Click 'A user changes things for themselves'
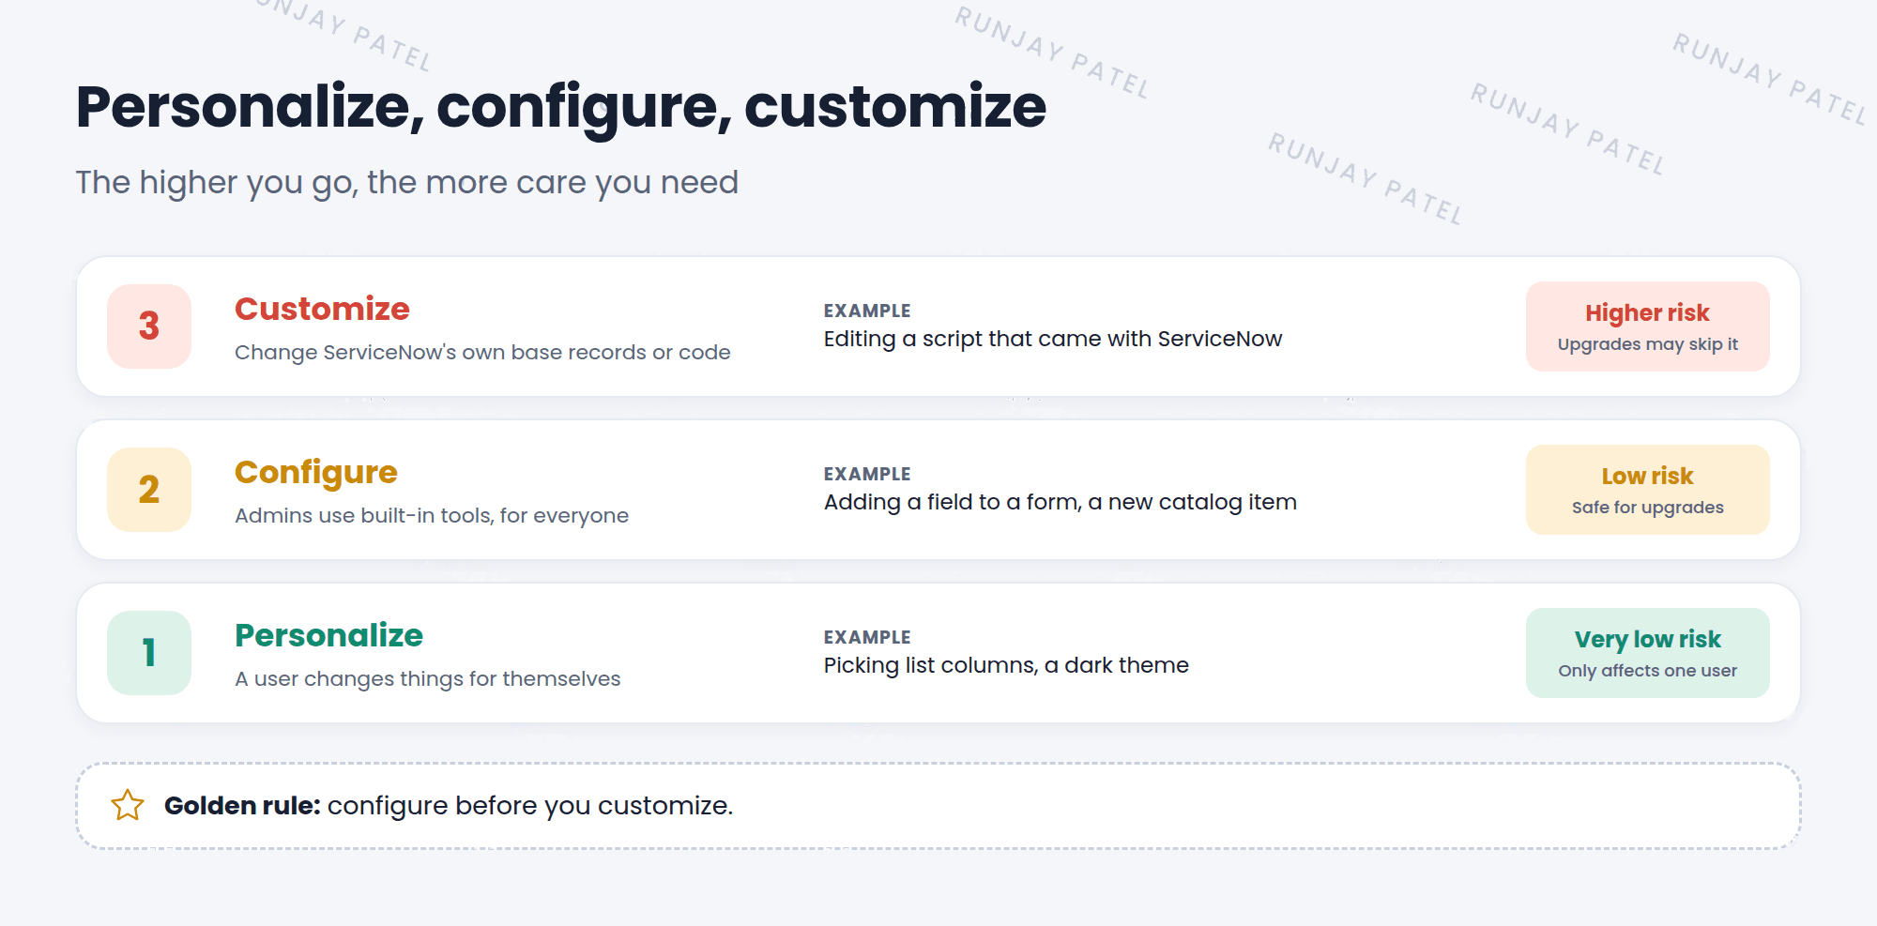This screenshot has width=1877, height=926. click(x=427, y=678)
